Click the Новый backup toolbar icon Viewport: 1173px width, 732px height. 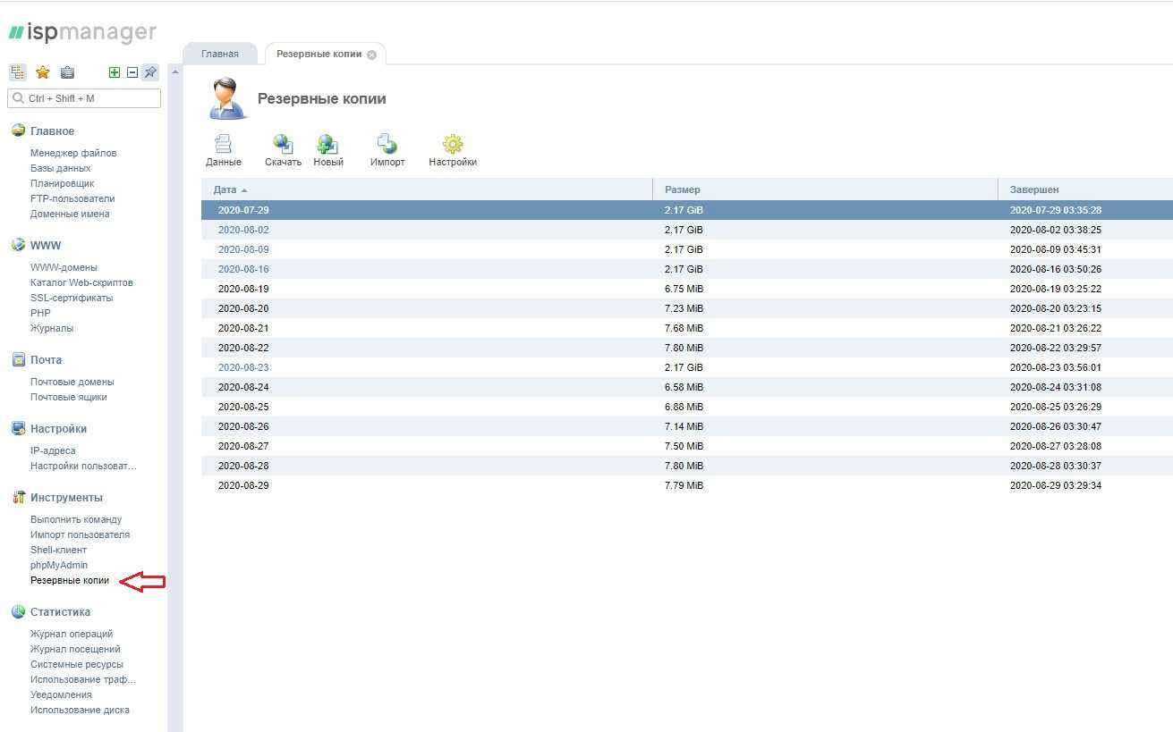[327, 145]
